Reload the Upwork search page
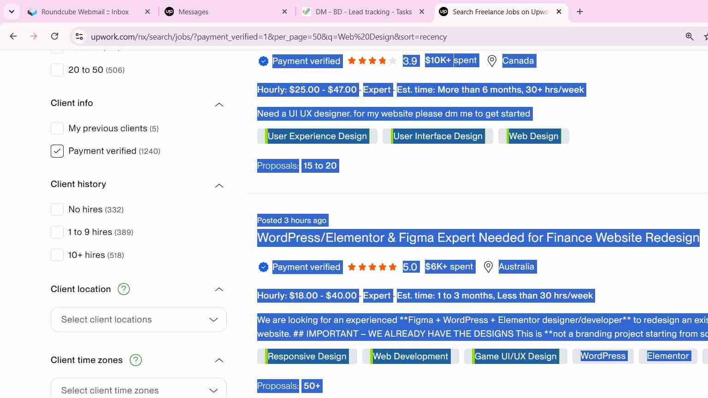 (x=54, y=36)
